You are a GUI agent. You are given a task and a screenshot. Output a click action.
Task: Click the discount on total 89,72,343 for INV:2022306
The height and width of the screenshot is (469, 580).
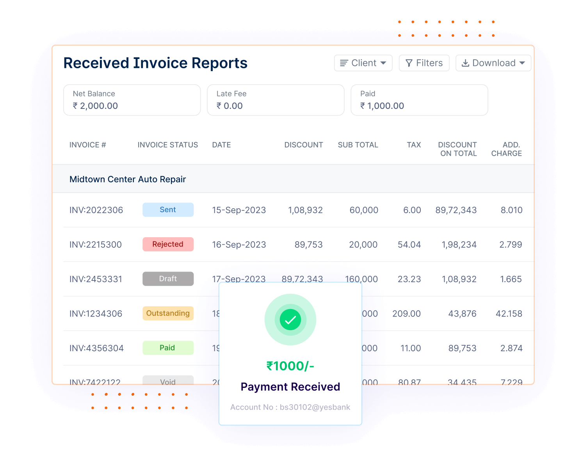coord(456,210)
